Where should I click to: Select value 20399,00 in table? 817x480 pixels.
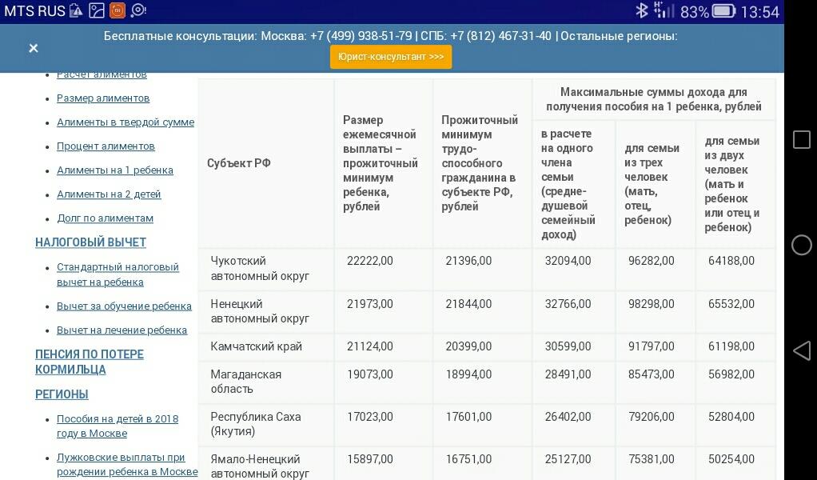(x=468, y=346)
